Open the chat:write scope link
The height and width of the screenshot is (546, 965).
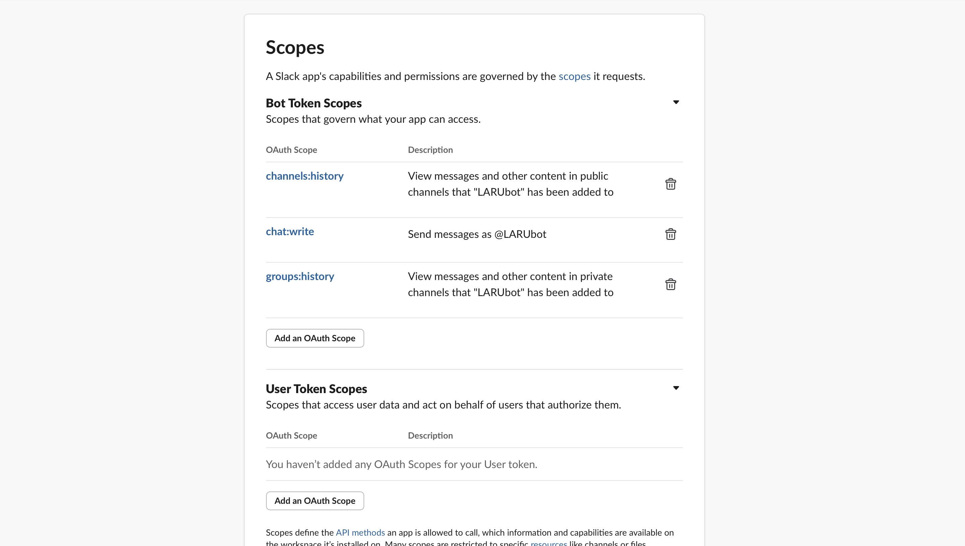(289, 232)
